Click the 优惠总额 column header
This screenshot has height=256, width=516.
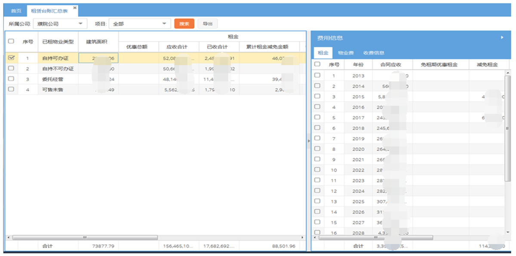click(138, 47)
